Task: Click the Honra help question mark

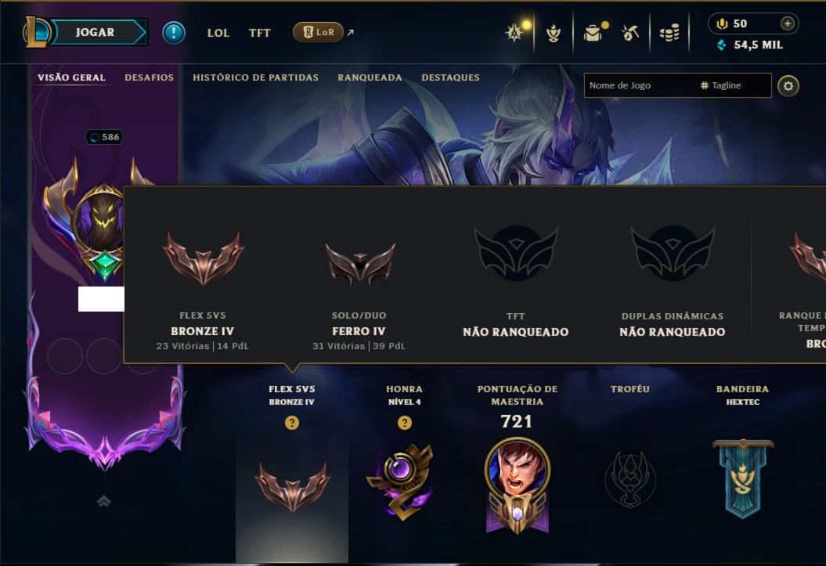Action: [x=405, y=423]
